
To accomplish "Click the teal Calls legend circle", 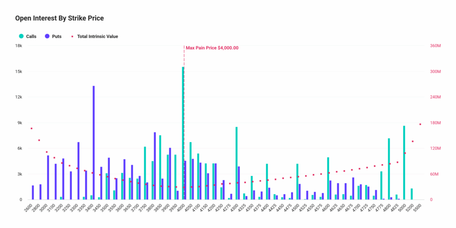I will [21, 37].
